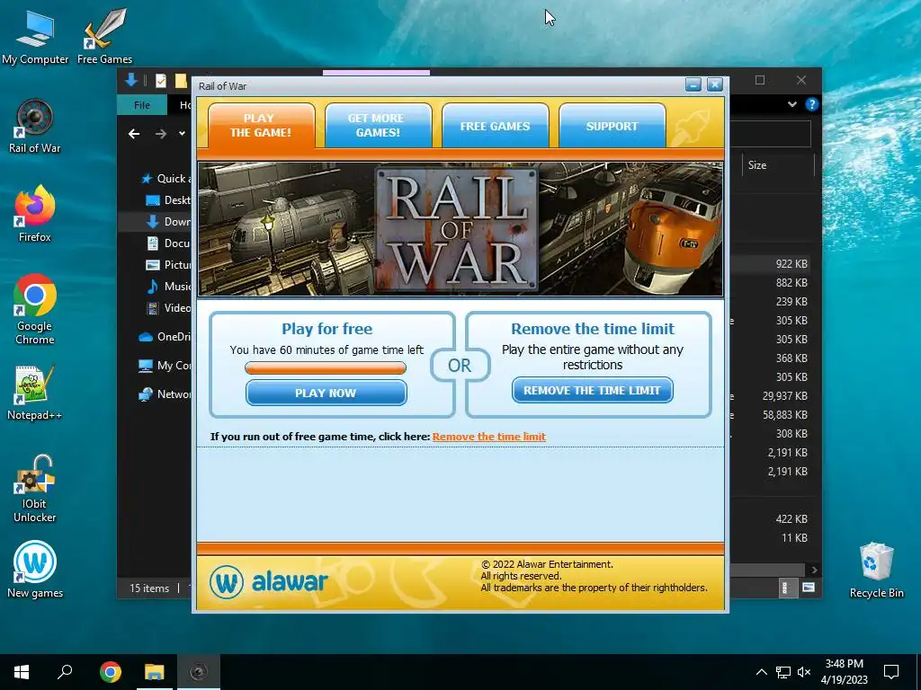The image size is (921, 690).
Task: Select Pictures in Explorer sidebar
Action: click(x=168, y=265)
